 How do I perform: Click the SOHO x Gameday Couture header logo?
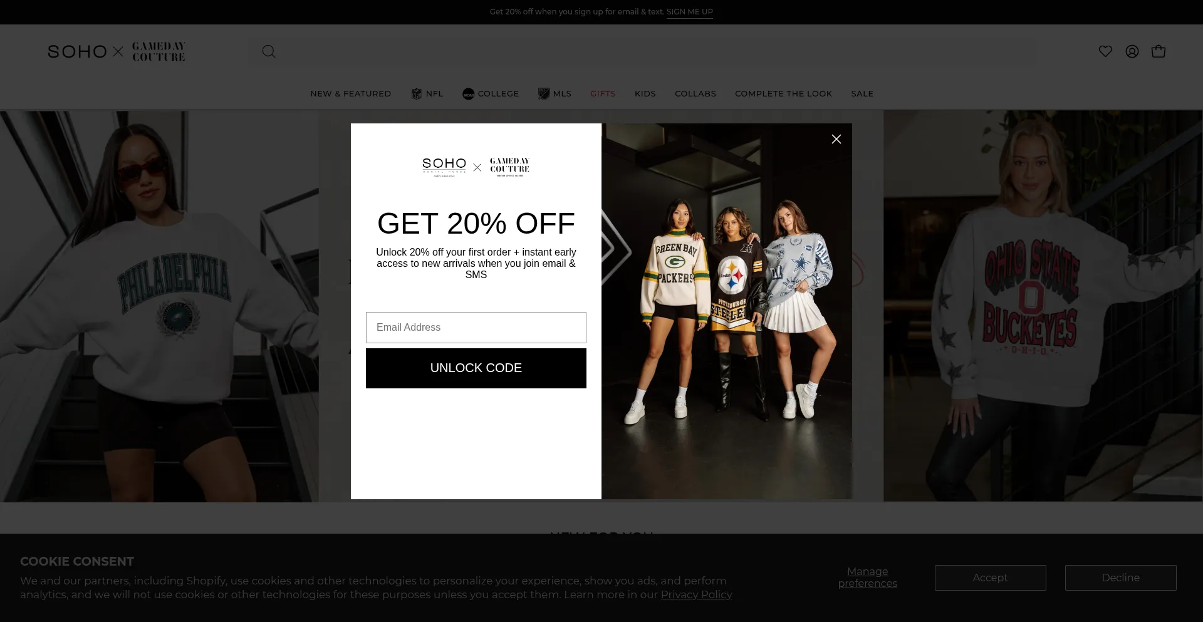click(117, 51)
